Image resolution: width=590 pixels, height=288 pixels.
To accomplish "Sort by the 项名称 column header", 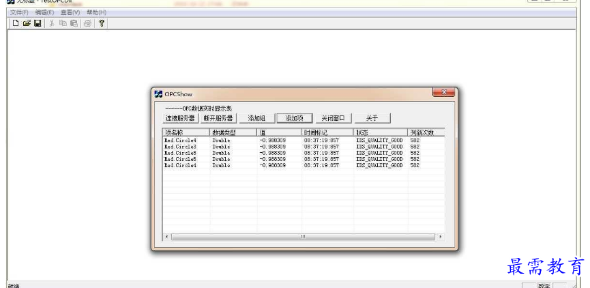I will (186, 132).
